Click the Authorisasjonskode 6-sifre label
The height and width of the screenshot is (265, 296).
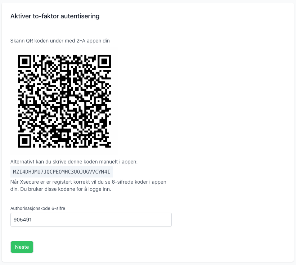(38, 208)
